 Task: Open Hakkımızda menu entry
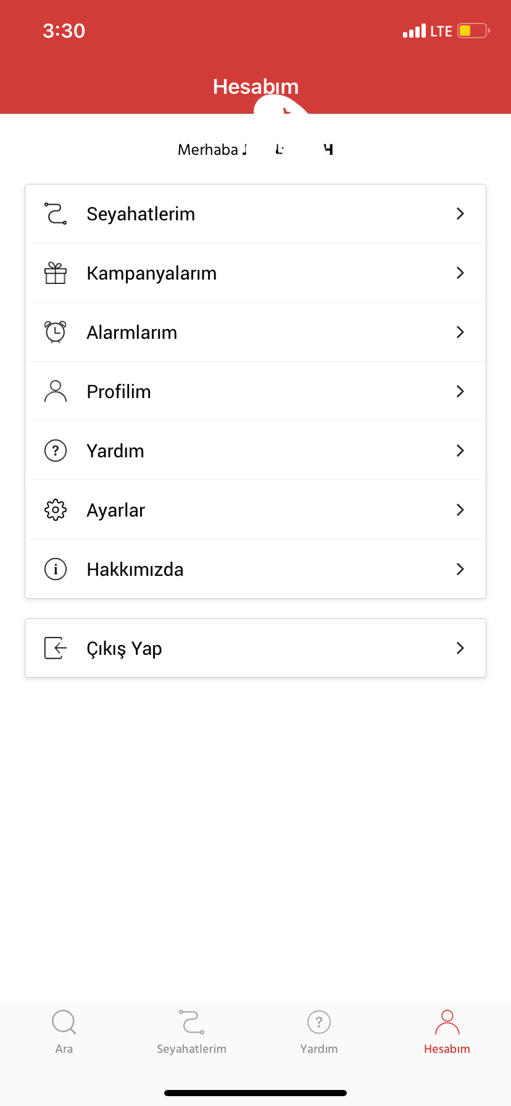(x=255, y=569)
